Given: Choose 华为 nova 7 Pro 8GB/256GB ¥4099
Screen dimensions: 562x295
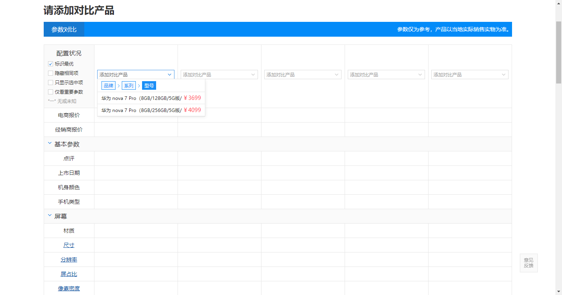Looking at the screenshot, I should pyautogui.click(x=151, y=110).
